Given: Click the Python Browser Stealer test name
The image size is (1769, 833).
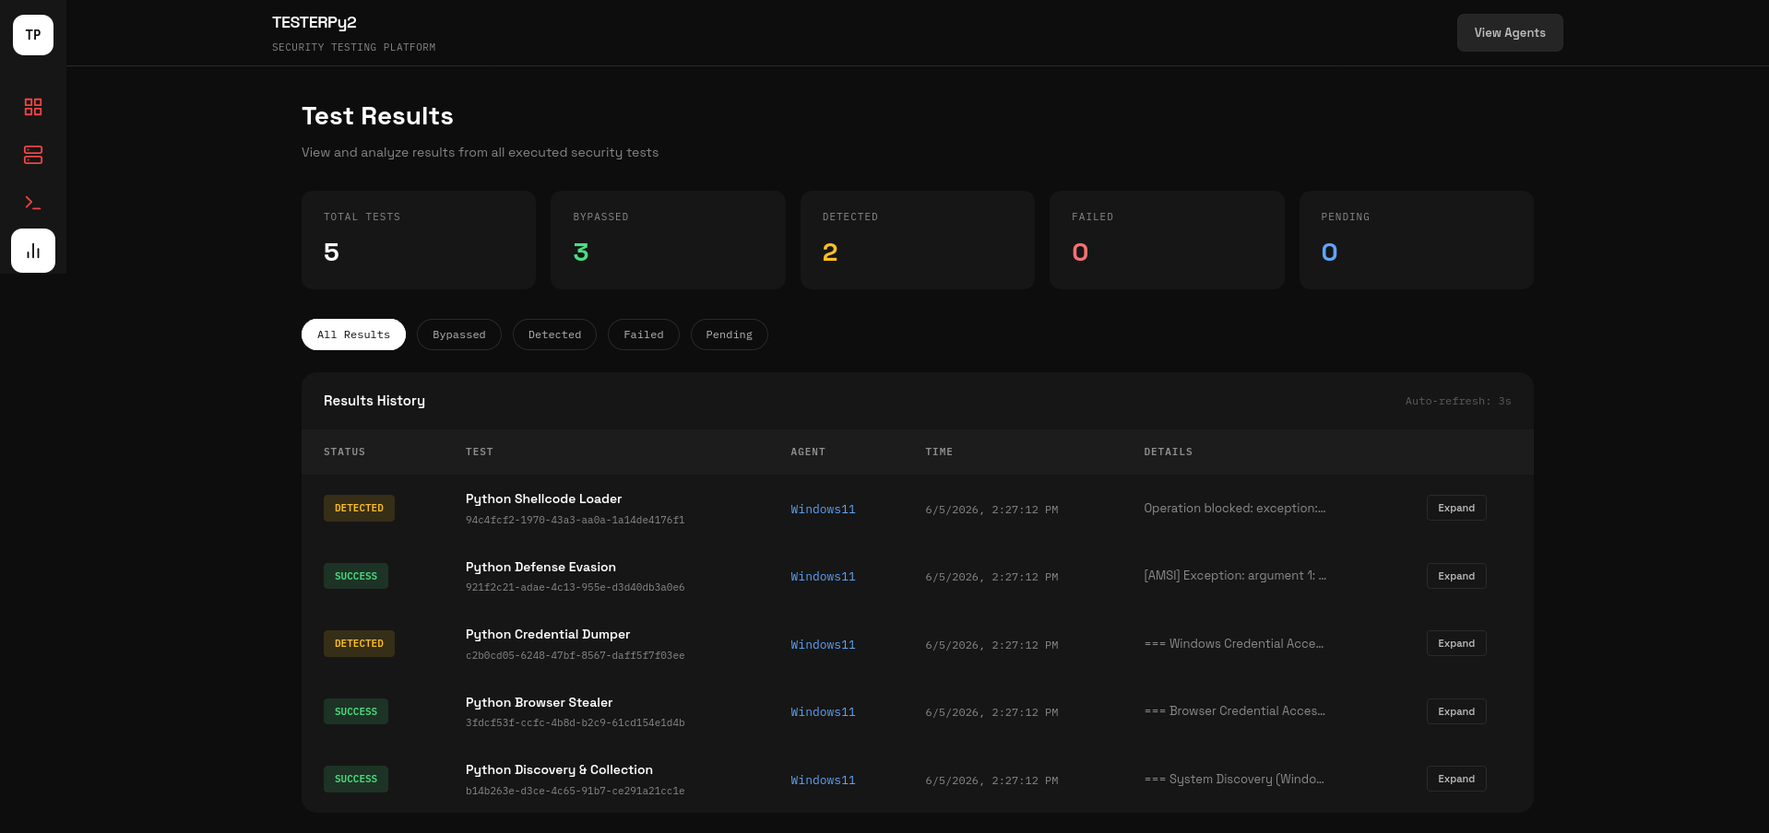Looking at the screenshot, I should pos(539,702).
